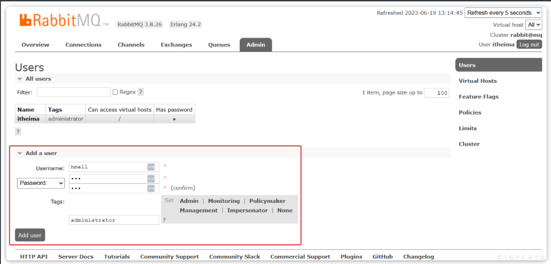Open Policies in the sidebar
This screenshot has height=264, width=551.
point(470,112)
